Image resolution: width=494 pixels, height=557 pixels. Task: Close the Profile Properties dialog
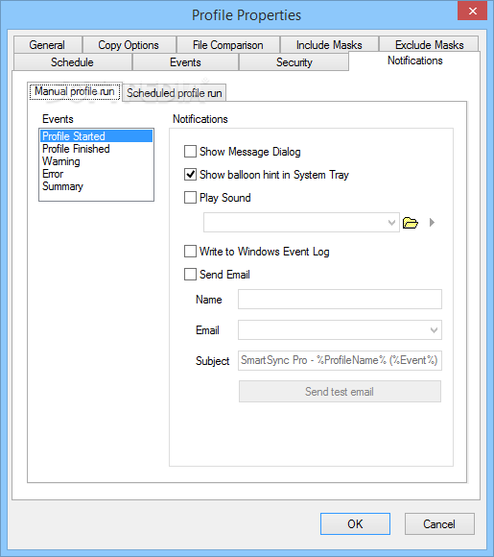[x=472, y=11]
